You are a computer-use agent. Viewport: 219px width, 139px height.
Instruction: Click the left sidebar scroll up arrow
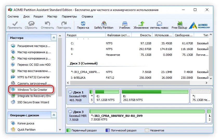60,36
